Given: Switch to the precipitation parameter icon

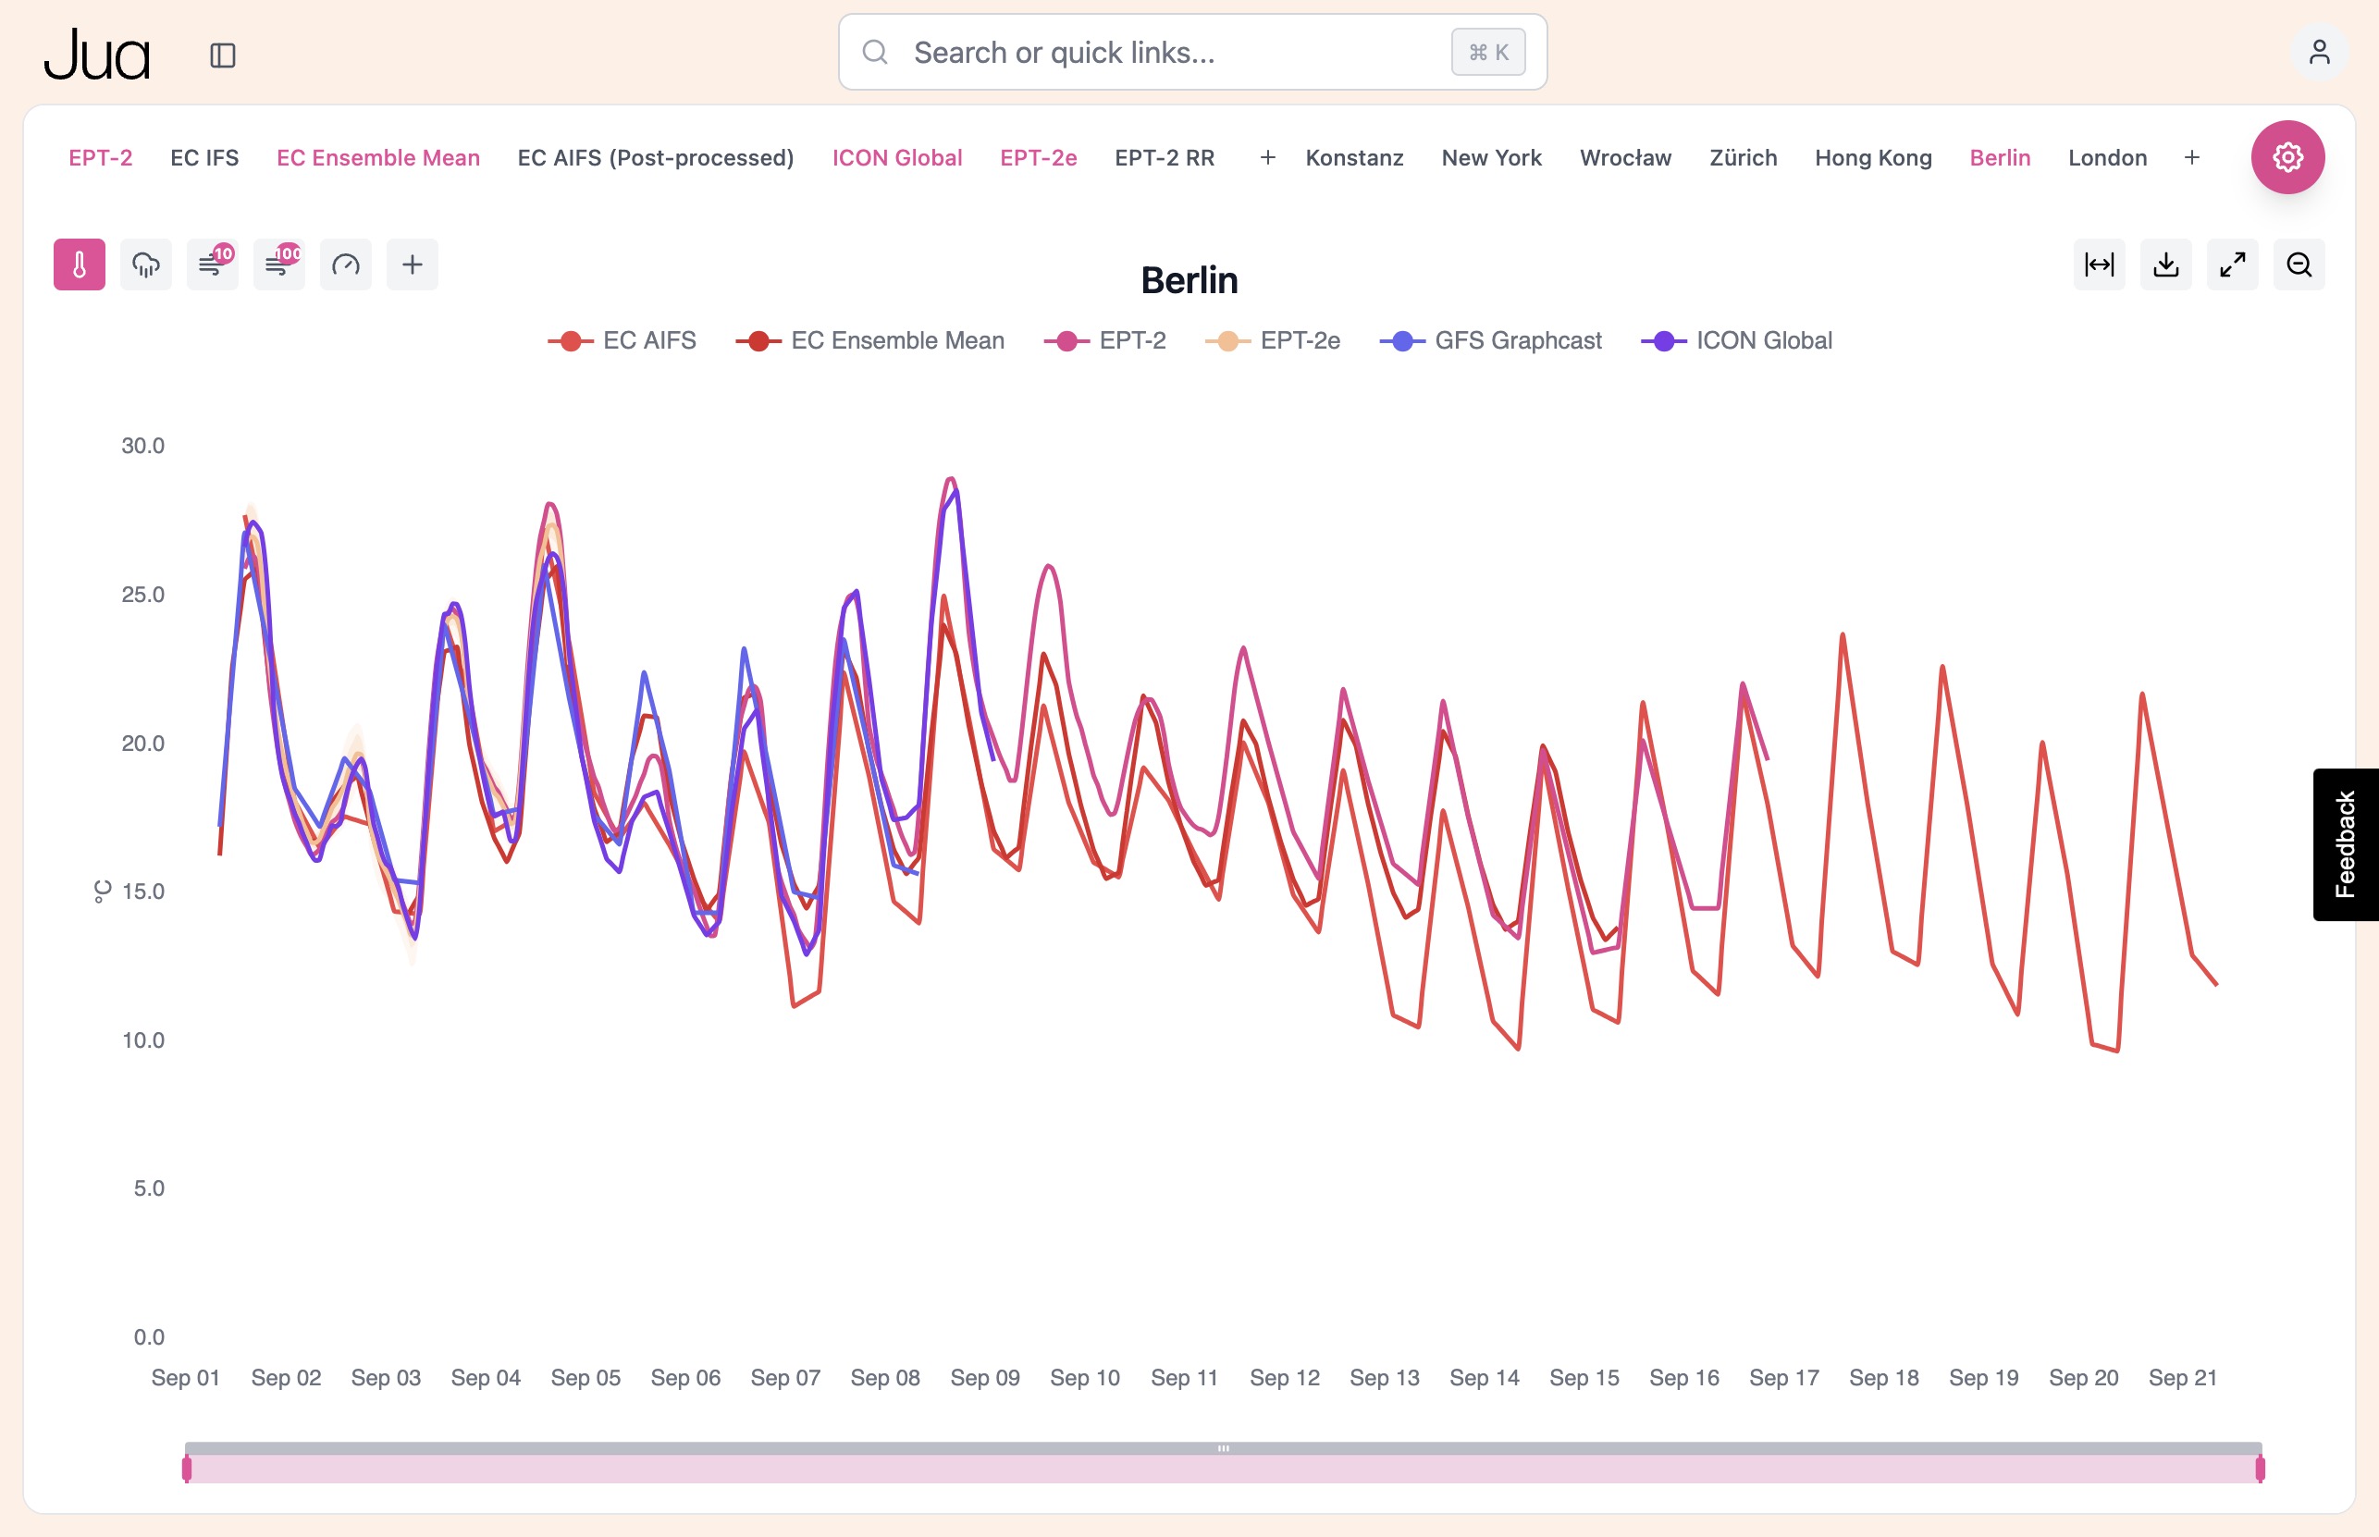Looking at the screenshot, I should click(x=146, y=264).
